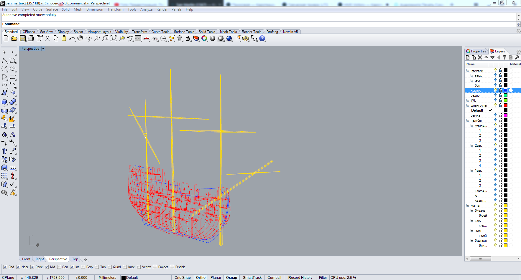This screenshot has width=521, height=280.
Task: Click the Open file folder icon
Action: (14, 39)
